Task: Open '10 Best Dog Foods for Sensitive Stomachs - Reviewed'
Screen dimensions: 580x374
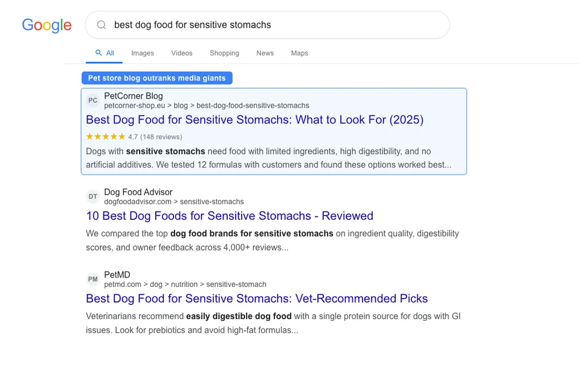Action: tap(230, 216)
